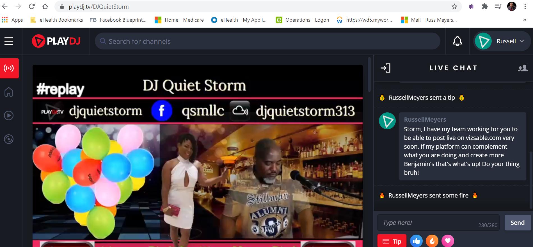Collapse the live chat panel
This screenshot has width=533, height=247.
pos(386,68)
